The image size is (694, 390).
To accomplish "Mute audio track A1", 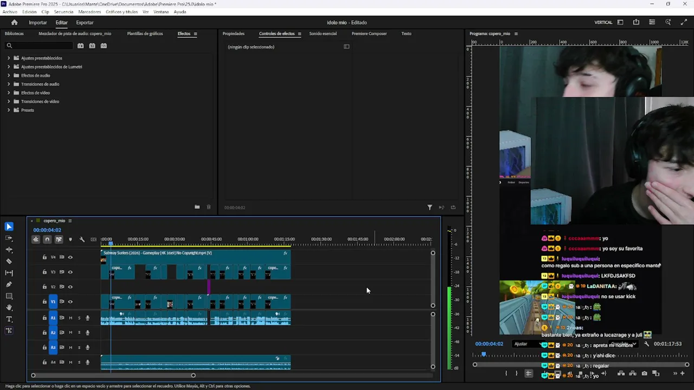I will tap(70, 318).
